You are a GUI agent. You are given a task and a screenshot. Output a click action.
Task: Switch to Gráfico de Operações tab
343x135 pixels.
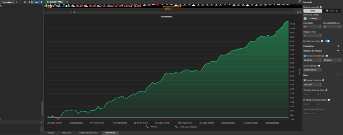click(88, 133)
